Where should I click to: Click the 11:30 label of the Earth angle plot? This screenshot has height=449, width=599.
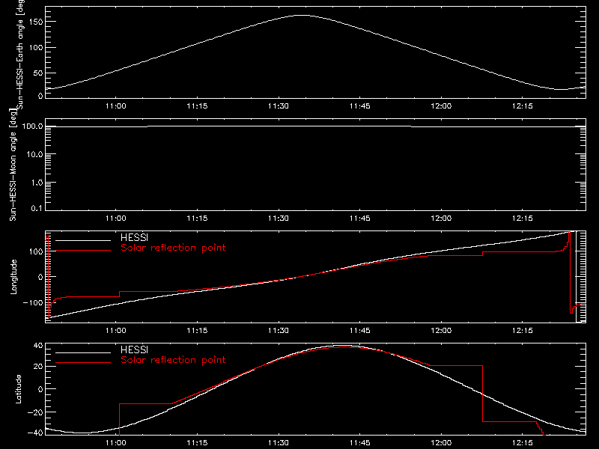279,106
